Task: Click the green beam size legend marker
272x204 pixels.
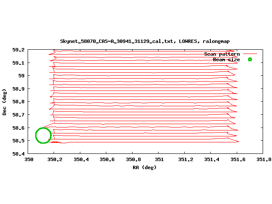Action: point(250,59)
